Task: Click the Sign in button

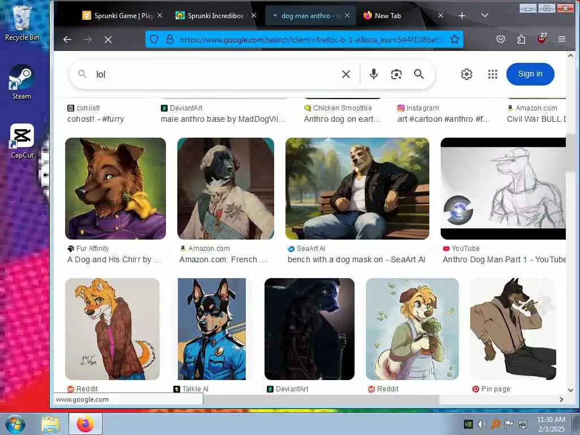Action: tap(530, 74)
